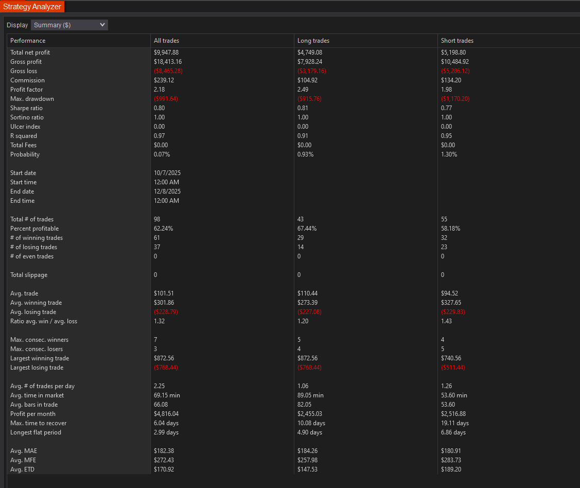Click the Avg. MFE row label
This screenshot has width=580, height=488.
point(24,460)
